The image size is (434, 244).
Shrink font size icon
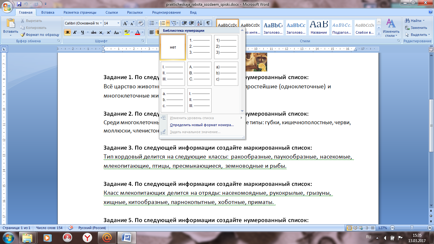(132, 23)
